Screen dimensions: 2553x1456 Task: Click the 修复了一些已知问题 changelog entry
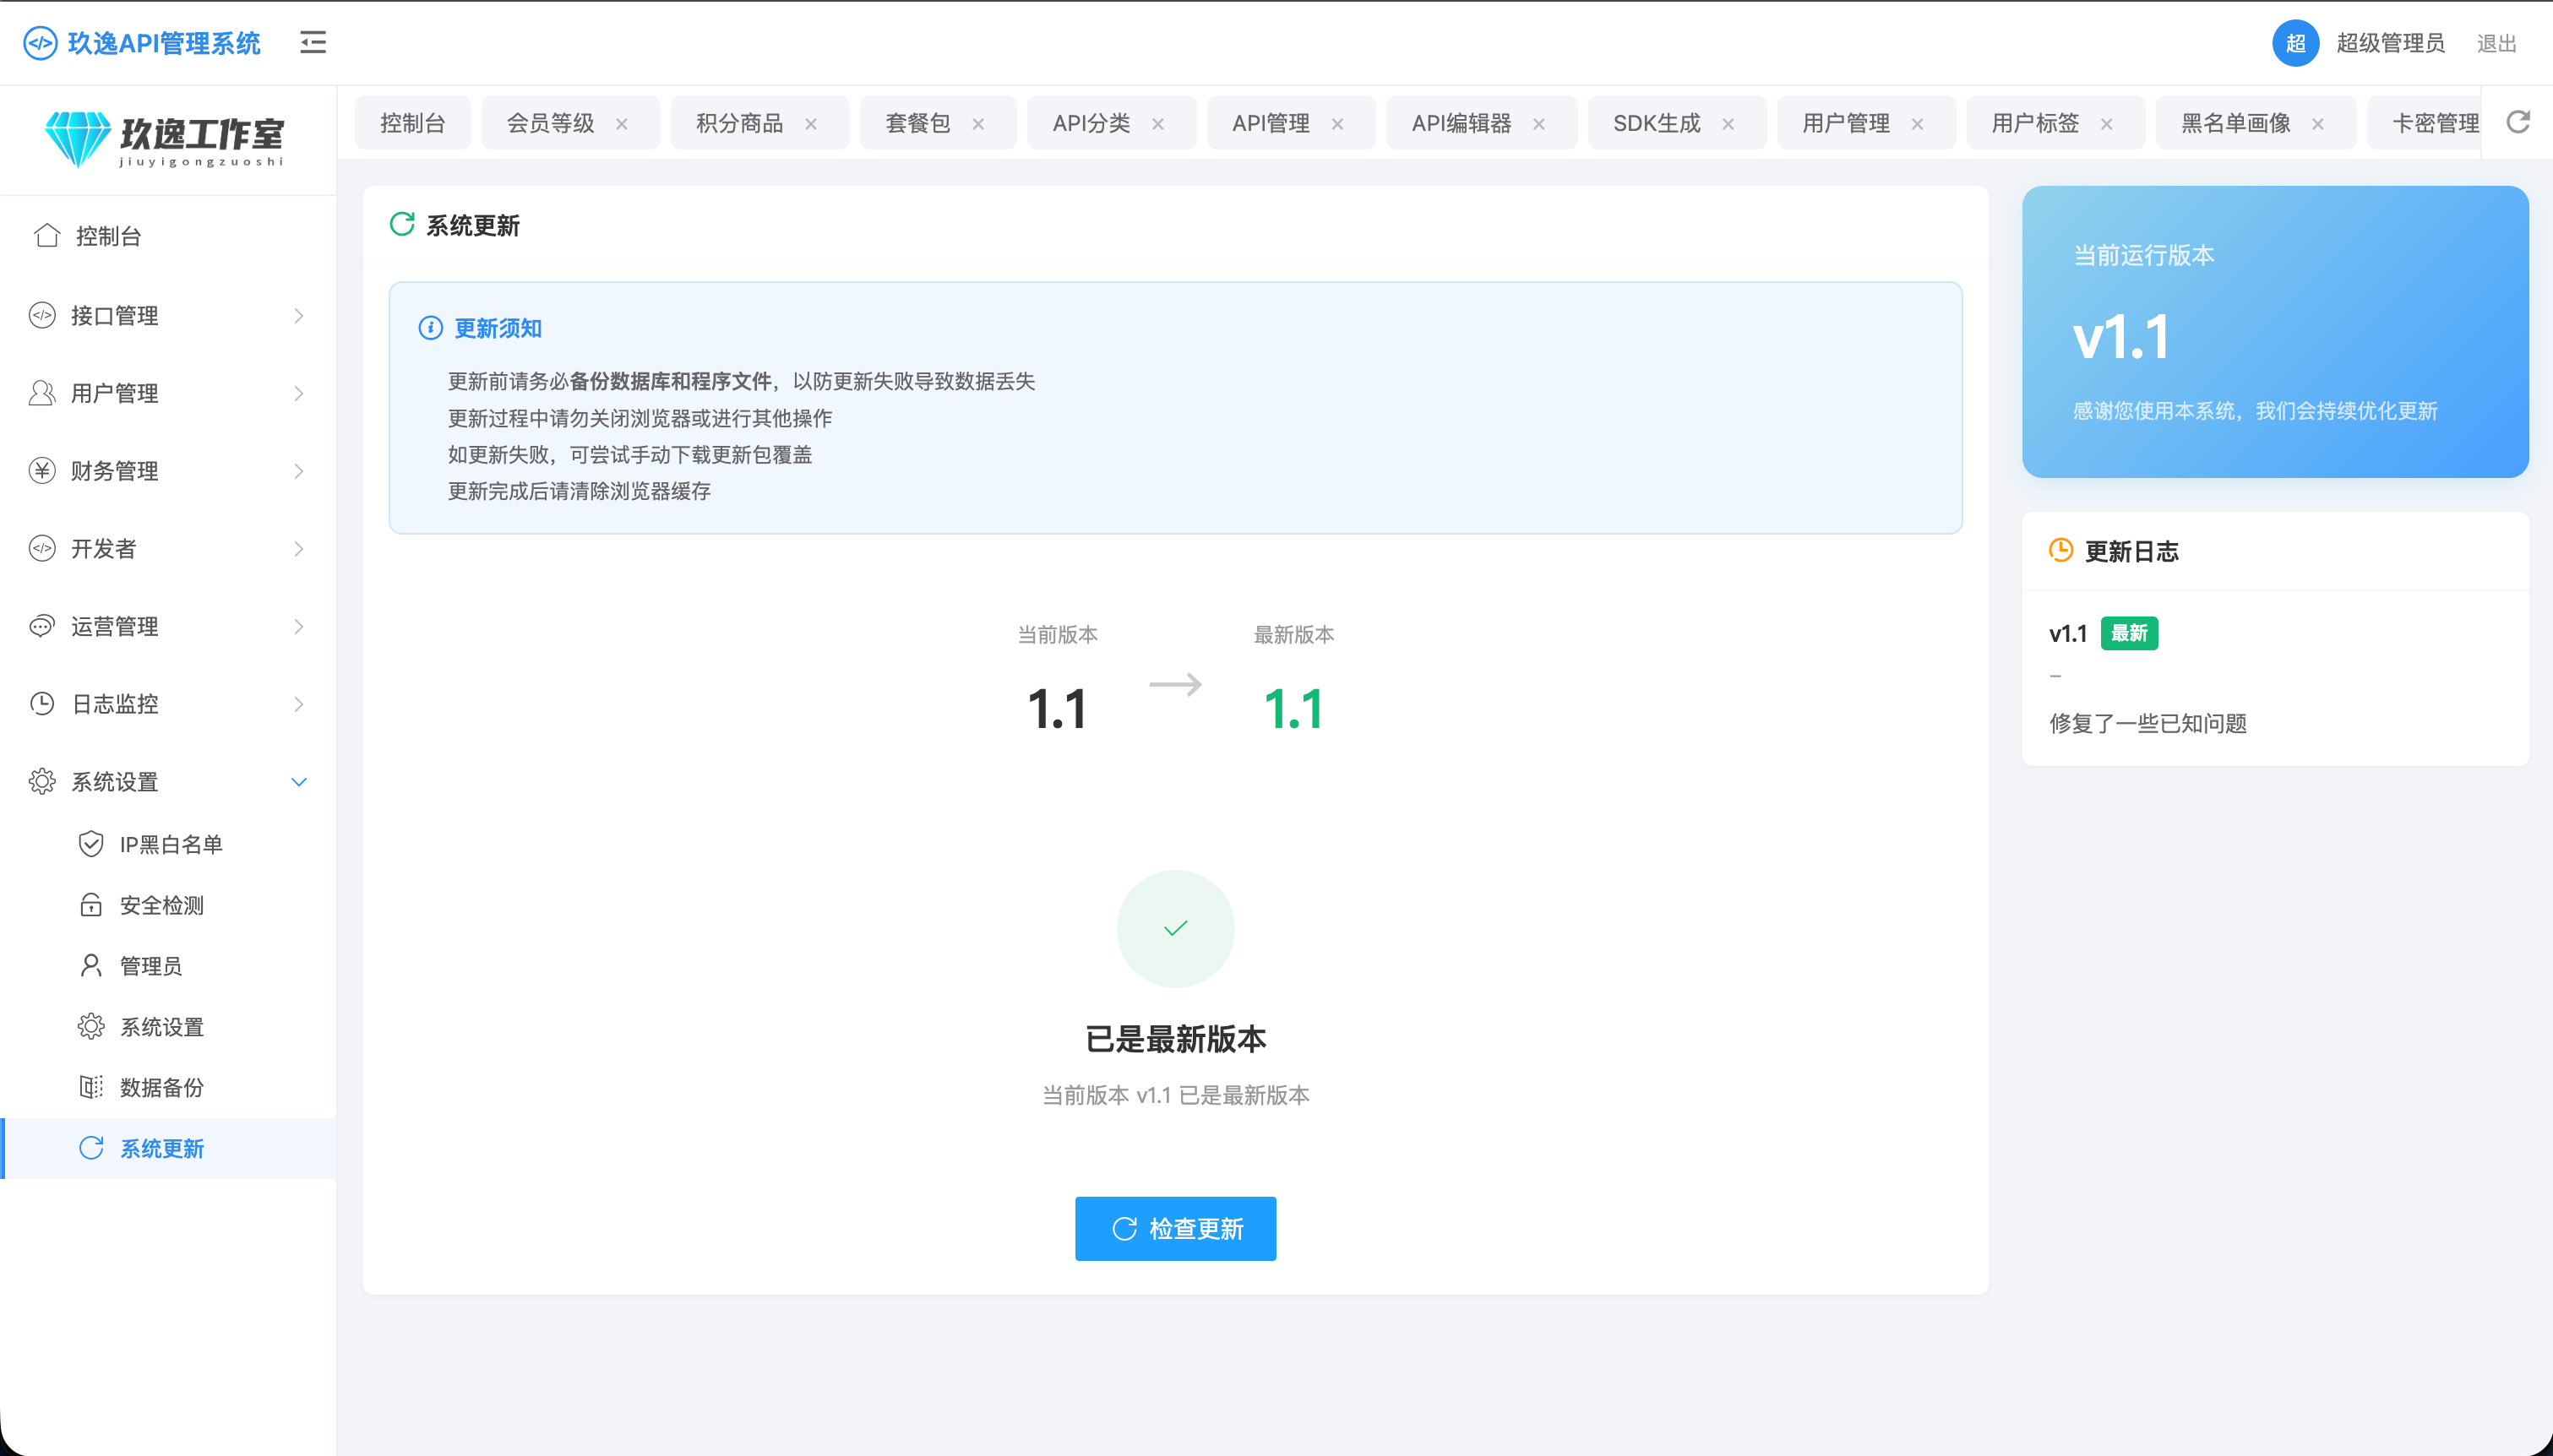tap(2147, 723)
